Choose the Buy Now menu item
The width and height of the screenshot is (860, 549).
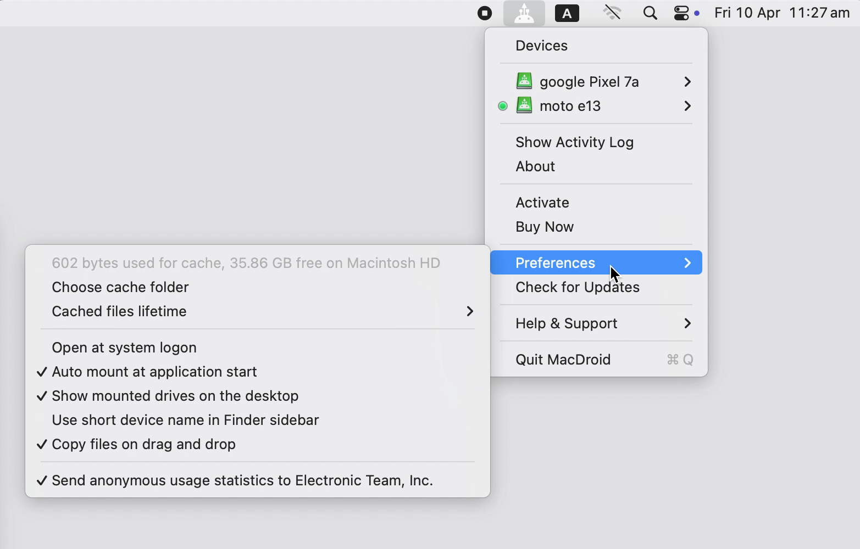596,227
